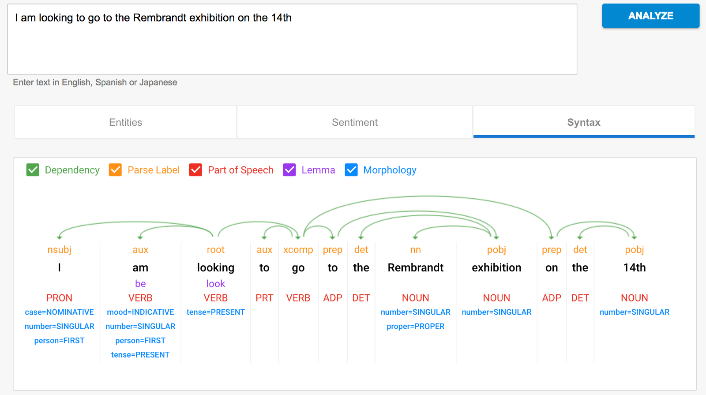The height and width of the screenshot is (395, 706).
Task: Toggle the orange Parse Label checkbox
Action: pyautogui.click(x=116, y=170)
